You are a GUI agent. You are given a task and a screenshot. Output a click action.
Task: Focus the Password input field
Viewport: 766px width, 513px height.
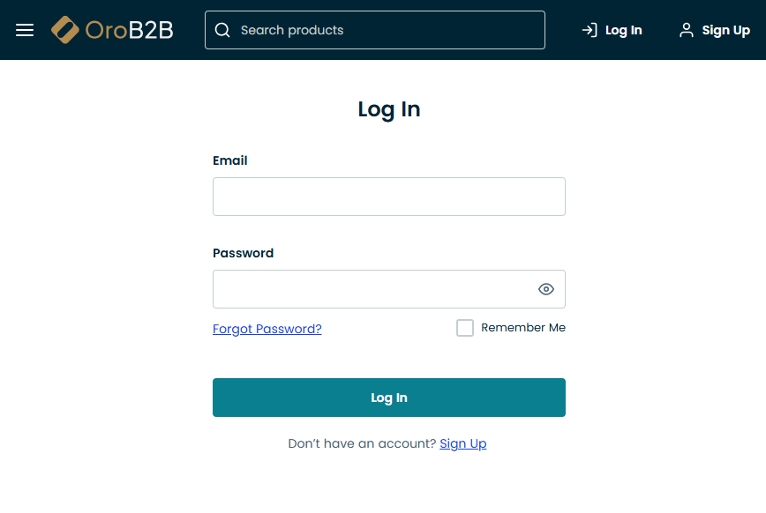[371, 289]
